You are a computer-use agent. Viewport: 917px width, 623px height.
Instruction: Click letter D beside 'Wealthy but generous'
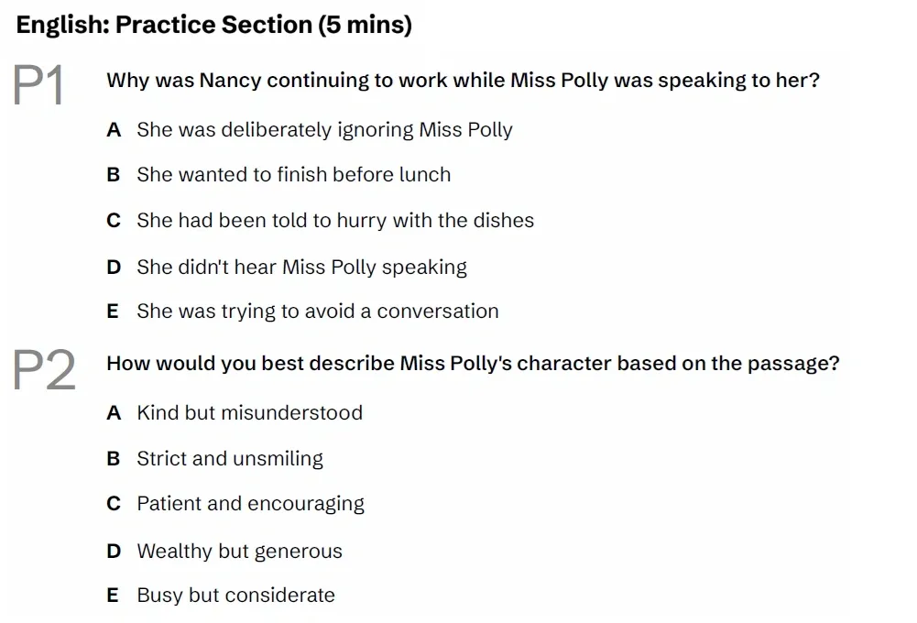point(114,552)
